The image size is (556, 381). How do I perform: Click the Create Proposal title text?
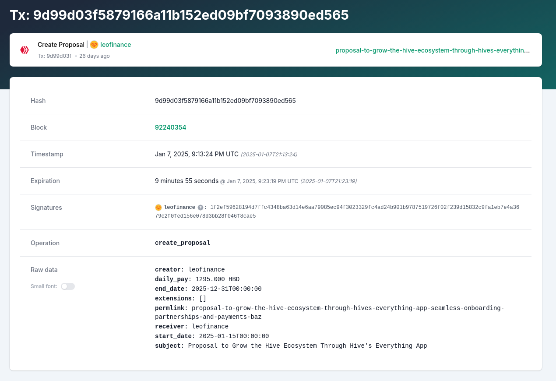[61, 45]
